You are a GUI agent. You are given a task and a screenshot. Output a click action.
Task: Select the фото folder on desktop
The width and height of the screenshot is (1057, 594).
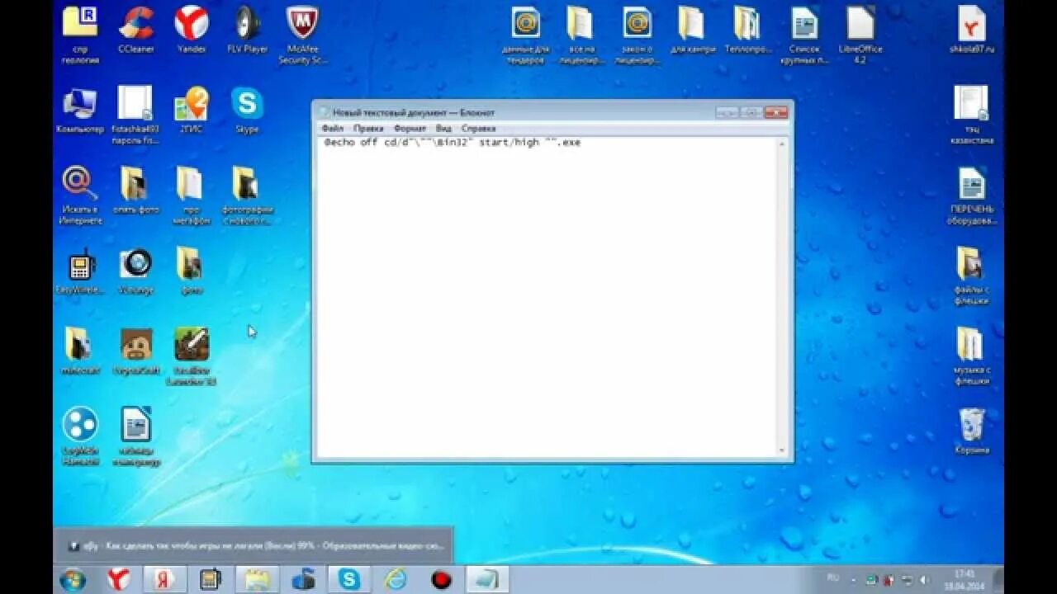191,271
